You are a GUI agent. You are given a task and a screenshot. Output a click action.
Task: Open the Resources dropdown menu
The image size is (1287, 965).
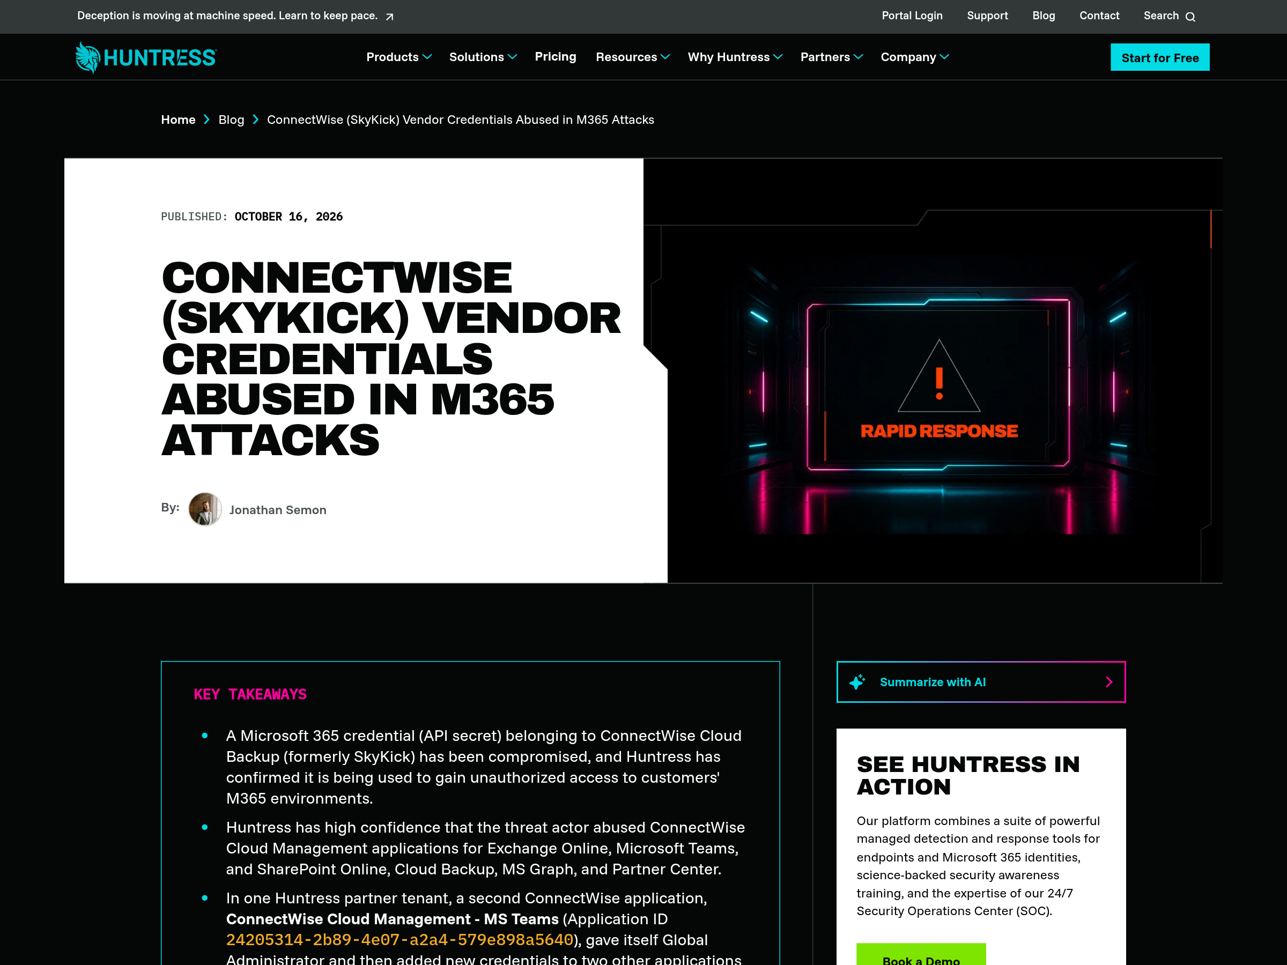pyautogui.click(x=633, y=57)
